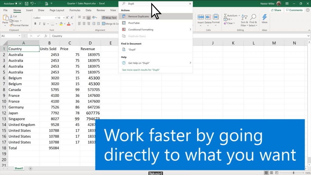The width and height of the screenshot is (311, 175).
Task: Expand Conditional Formatting submenu arrow
Action: (x=190, y=29)
